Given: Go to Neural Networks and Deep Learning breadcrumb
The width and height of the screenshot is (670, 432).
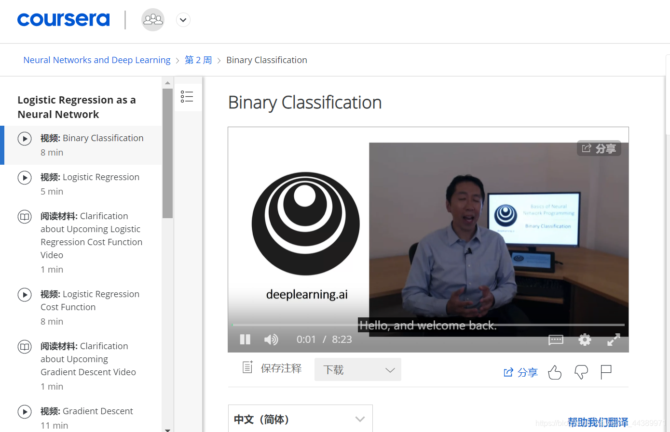Looking at the screenshot, I should (x=97, y=60).
